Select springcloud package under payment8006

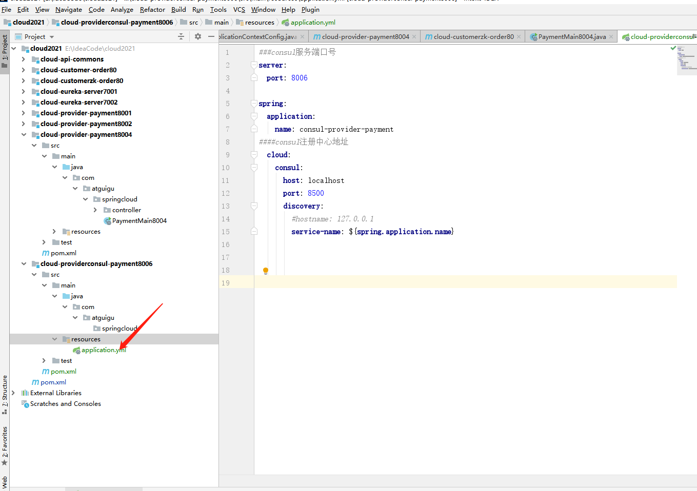(120, 328)
